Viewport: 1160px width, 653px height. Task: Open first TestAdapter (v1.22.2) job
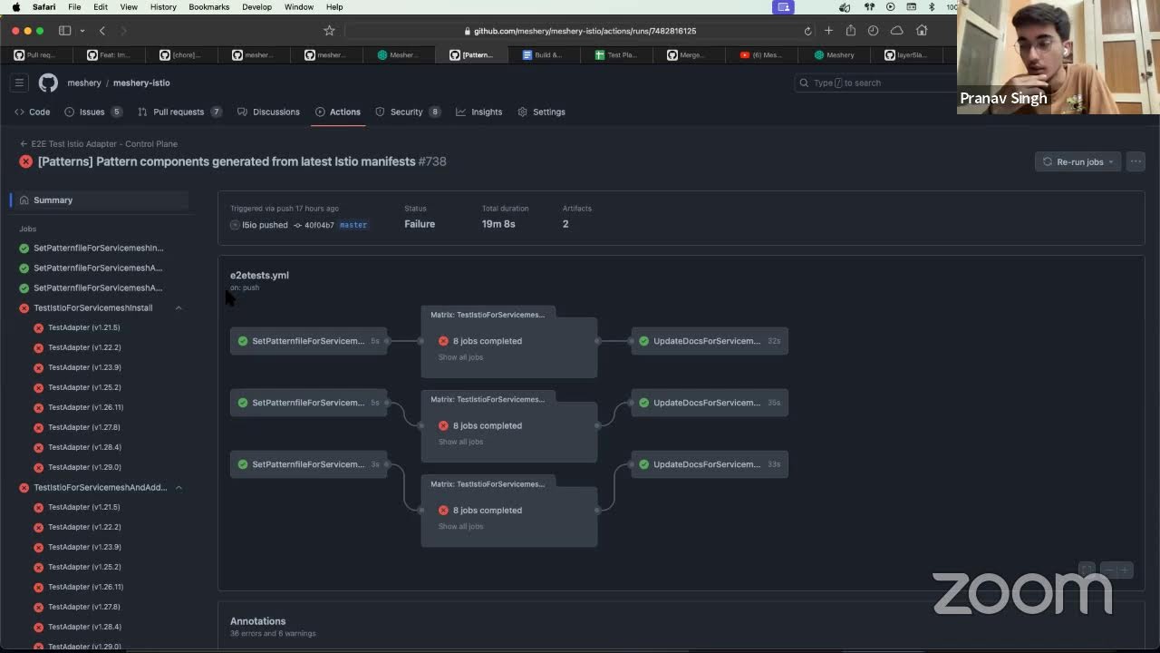click(x=84, y=347)
